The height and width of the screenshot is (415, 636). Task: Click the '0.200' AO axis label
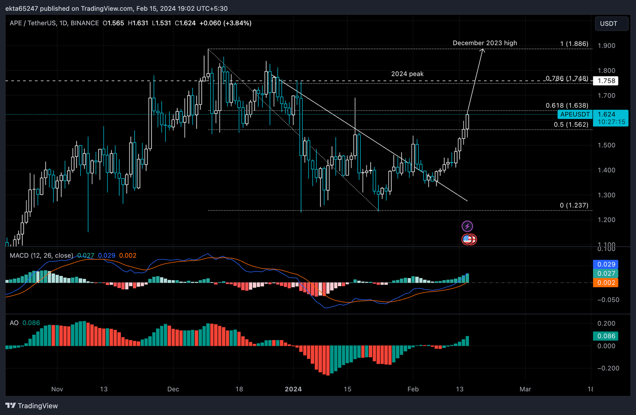click(607, 323)
